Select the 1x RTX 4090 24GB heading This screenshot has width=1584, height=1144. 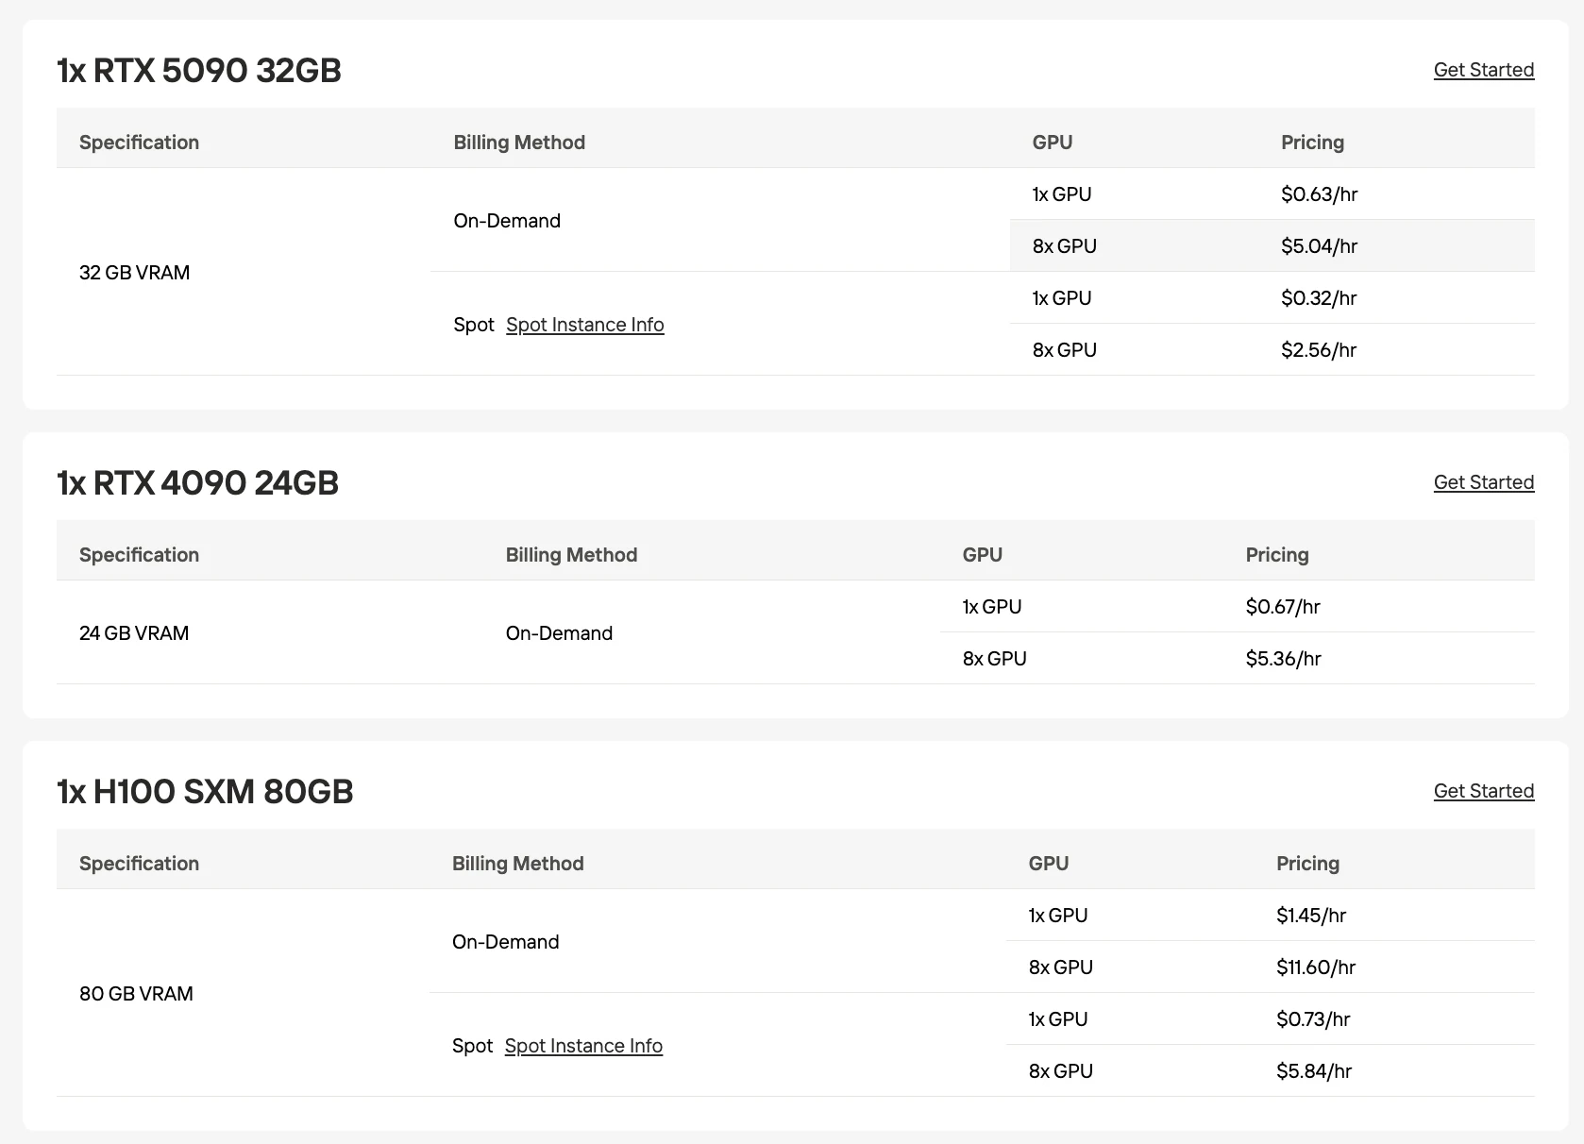pyautogui.click(x=197, y=483)
